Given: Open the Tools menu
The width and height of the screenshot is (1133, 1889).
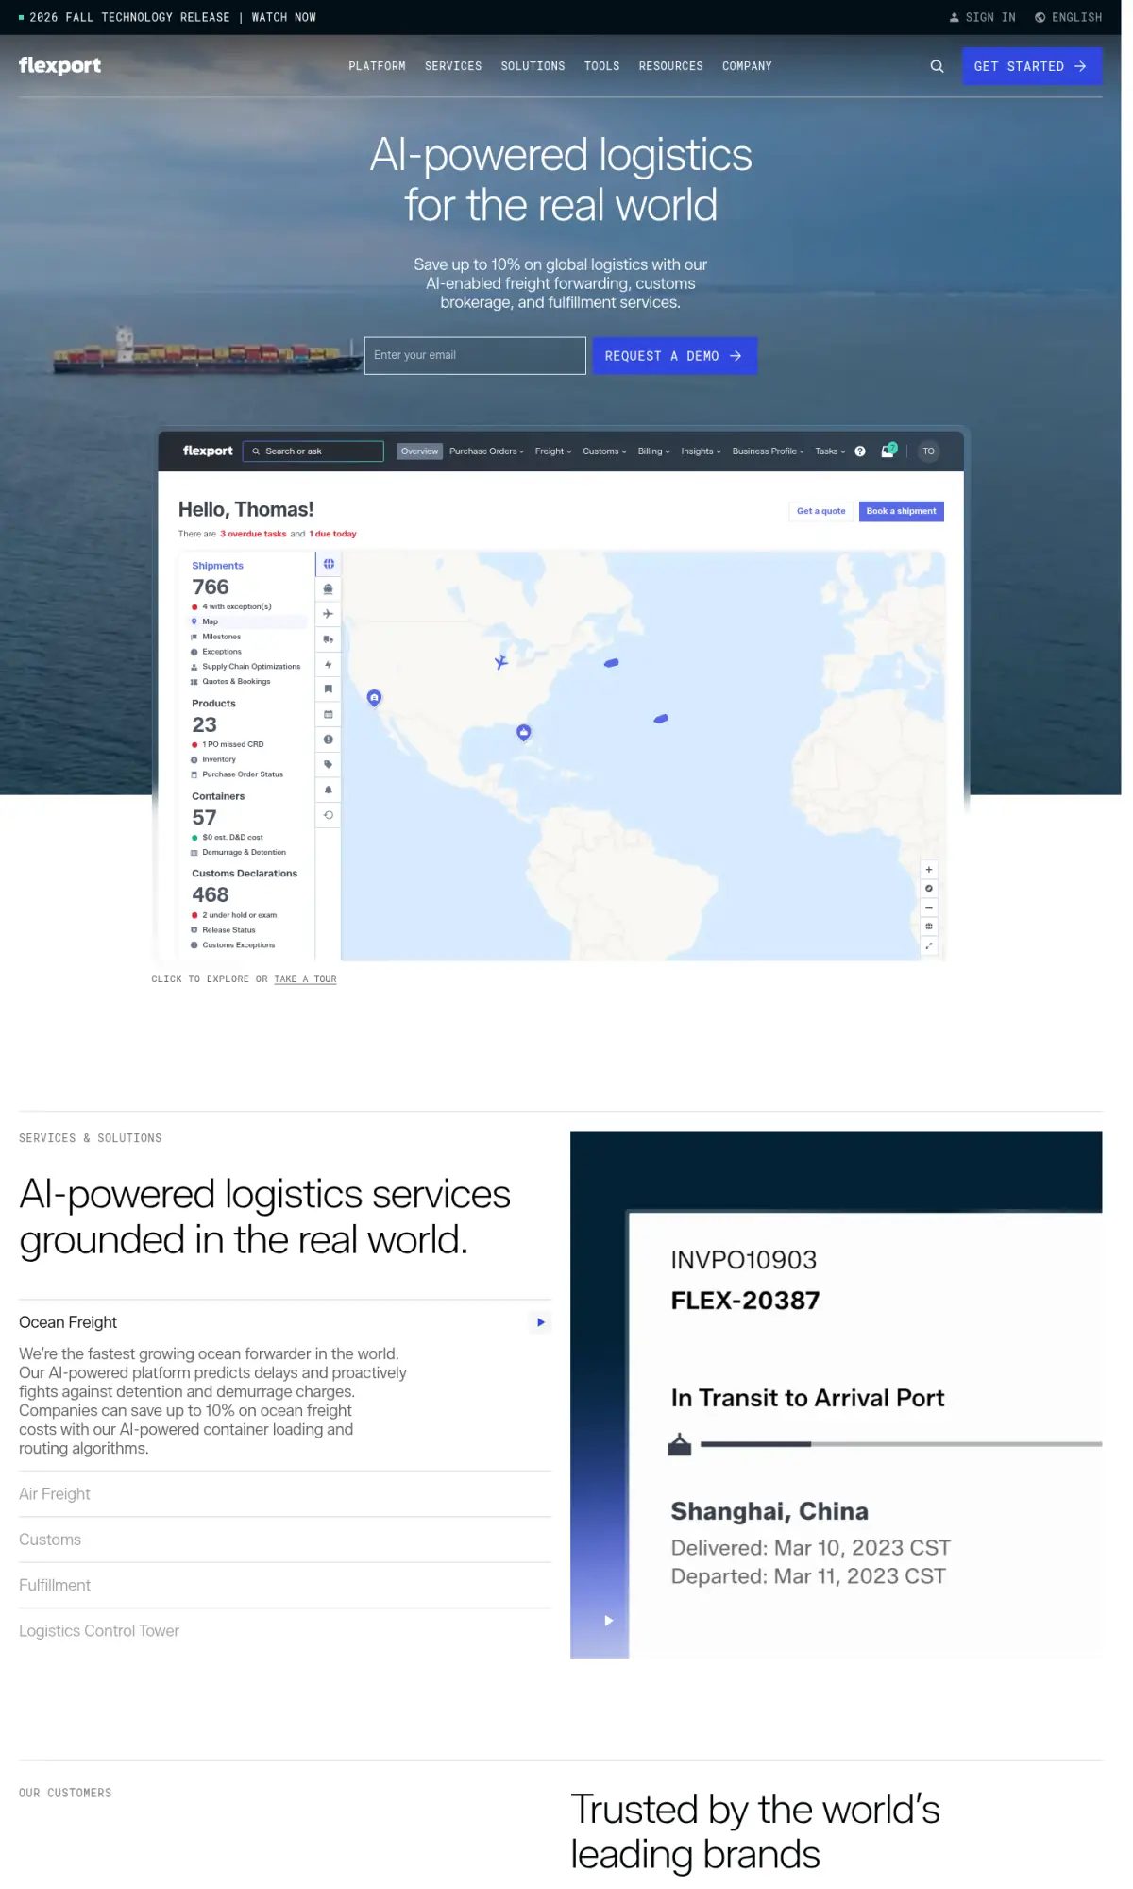Looking at the screenshot, I should pos(601,66).
